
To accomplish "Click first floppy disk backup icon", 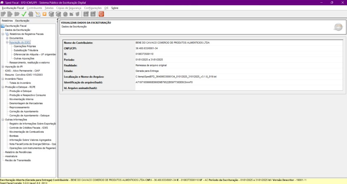I will point(86,14).
